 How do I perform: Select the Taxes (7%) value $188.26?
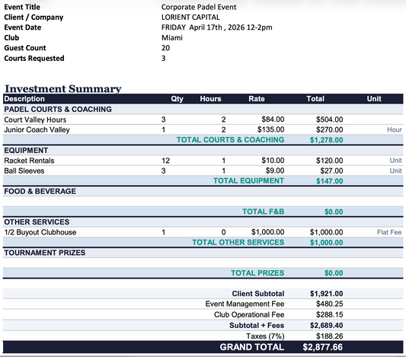click(329, 336)
